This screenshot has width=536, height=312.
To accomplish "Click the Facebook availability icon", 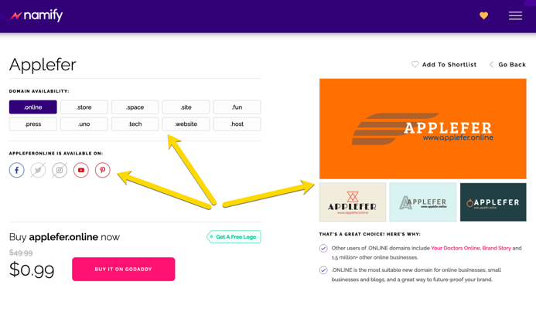I will (17, 170).
